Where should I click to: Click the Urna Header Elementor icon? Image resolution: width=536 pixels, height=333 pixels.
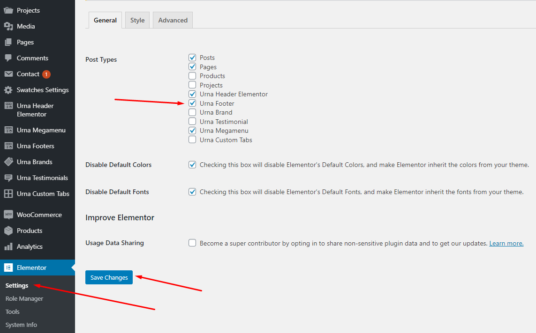[8, 106]
